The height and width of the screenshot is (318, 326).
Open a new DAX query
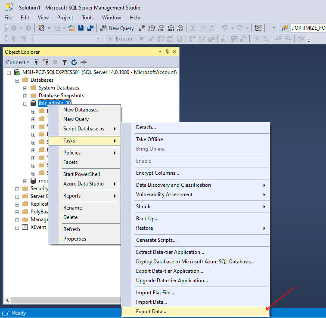[x=180, y=28]
